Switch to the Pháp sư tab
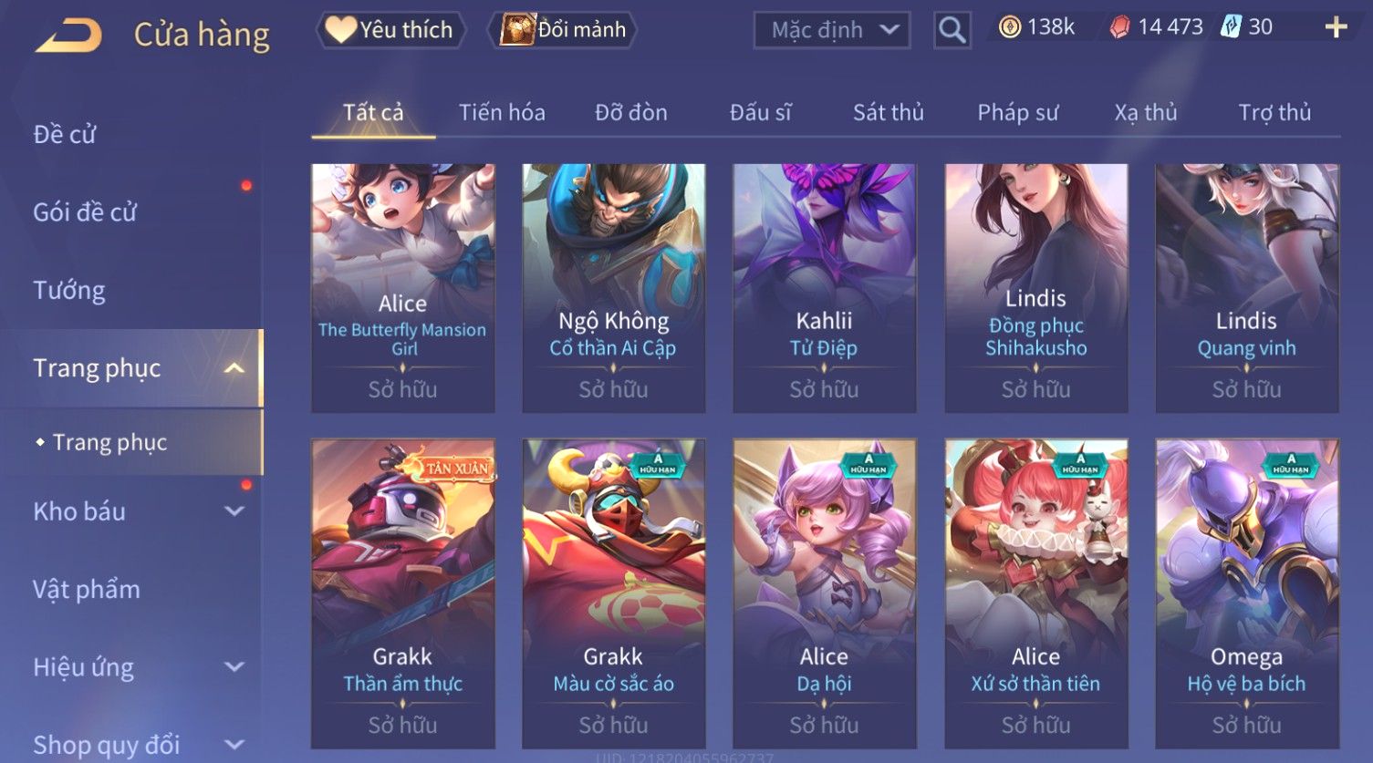The height and width of the screenshot is (763, 1373). (1018, 113)
